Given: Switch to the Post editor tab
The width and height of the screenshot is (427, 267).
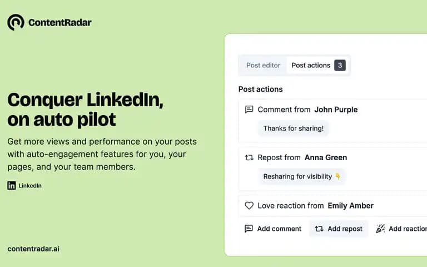Looking at the screenshot, I should click(x=263, y=66).
